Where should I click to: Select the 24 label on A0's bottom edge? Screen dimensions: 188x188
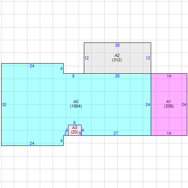tap(32, 143)
